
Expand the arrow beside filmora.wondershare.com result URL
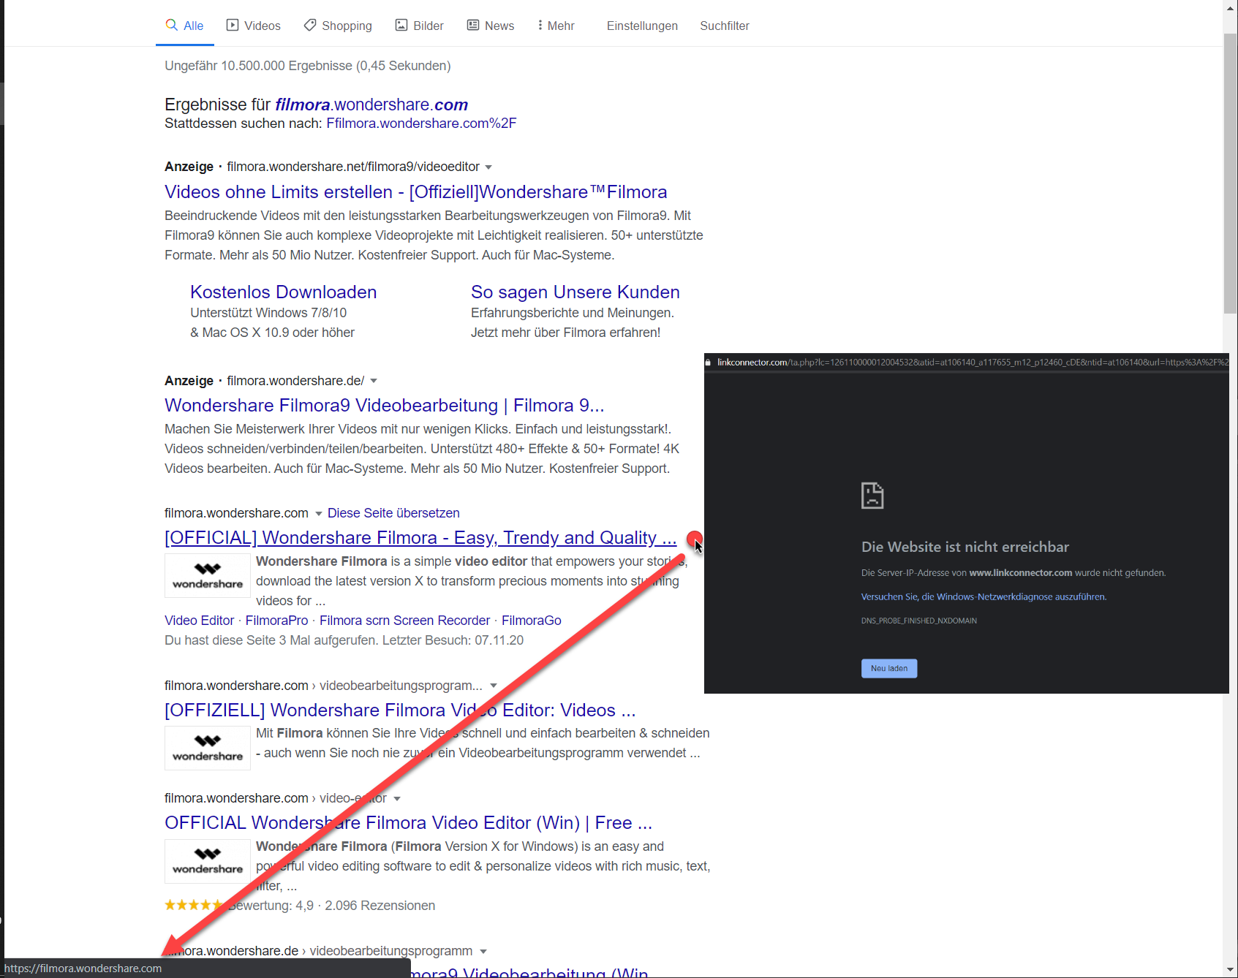319,512
